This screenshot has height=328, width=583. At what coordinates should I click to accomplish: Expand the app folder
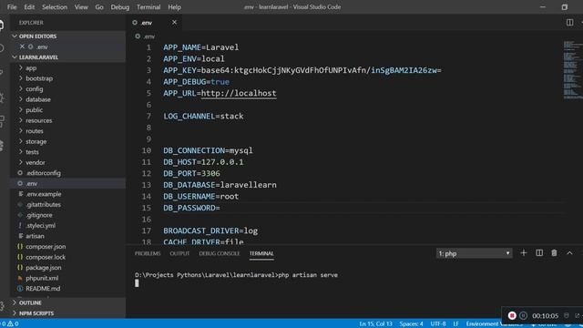pyautogui.click(x=31, y=68)
